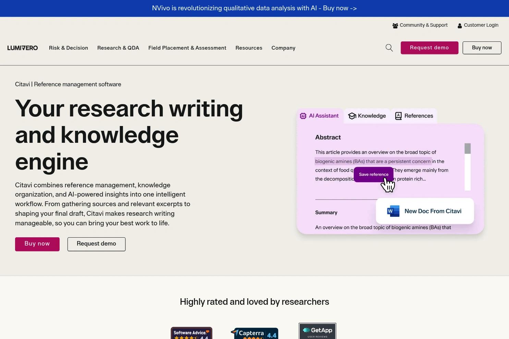509x339 pixels.
Task: Click the AI Assistant chip icon
Action: coord(303,116)
